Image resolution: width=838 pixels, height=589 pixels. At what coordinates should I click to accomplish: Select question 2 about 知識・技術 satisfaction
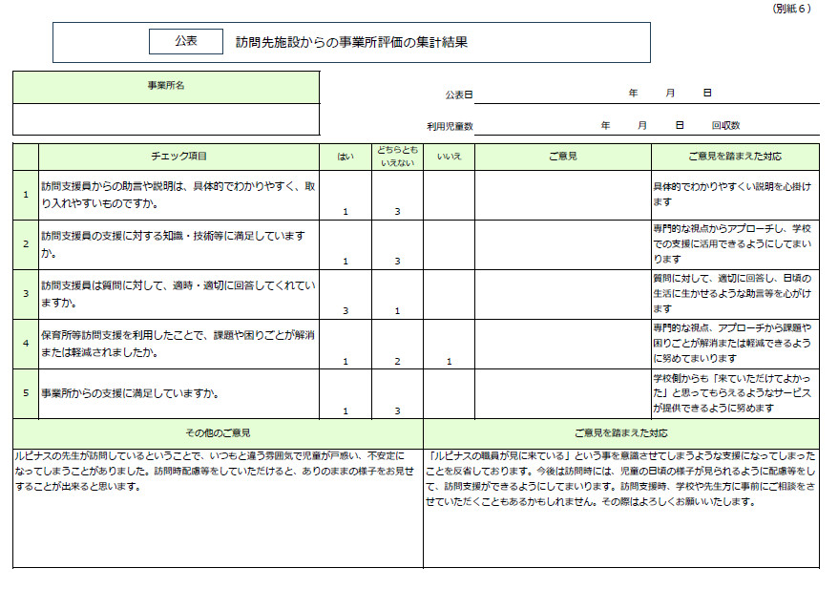pyautogui.click(x=177, y=244)
